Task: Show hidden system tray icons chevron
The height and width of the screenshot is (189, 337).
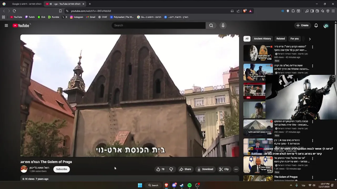Action: [291, 185]
